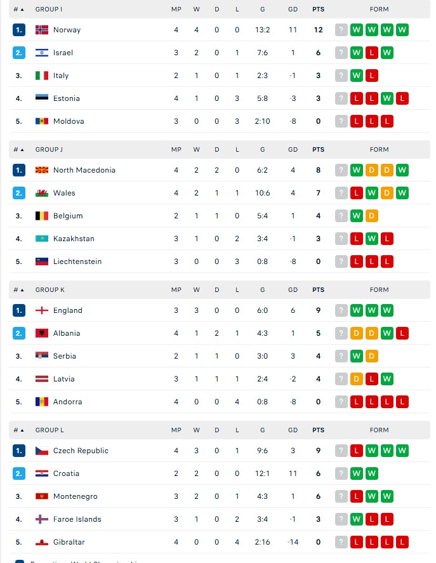This screenshot has width=436, height=563.
Task: Sort Group J by MP column
Action: coord(176,150)
